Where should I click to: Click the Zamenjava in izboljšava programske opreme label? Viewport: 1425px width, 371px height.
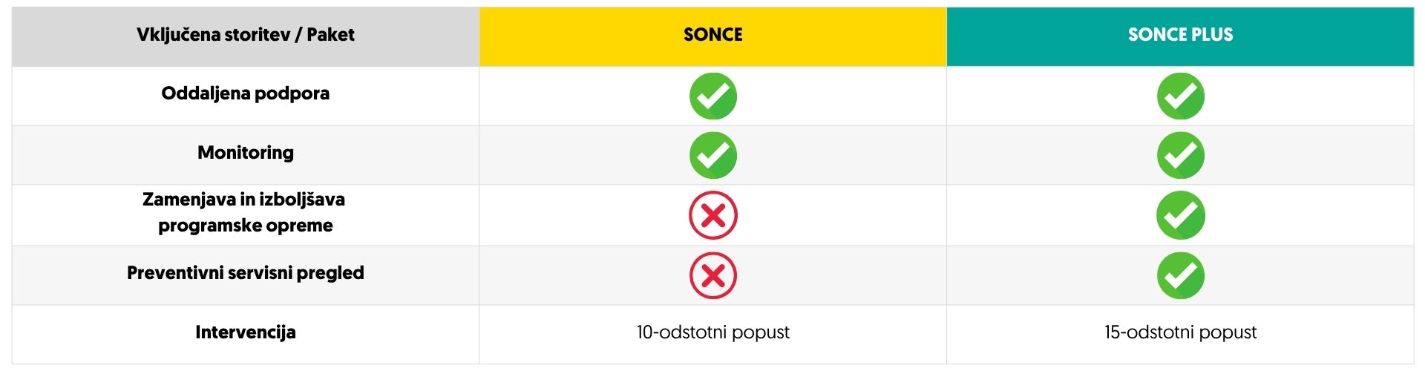pos(244,212)
